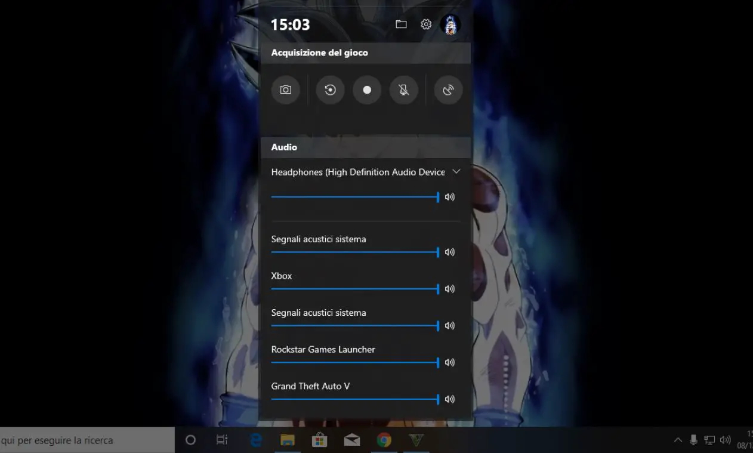Open the captures folder icon
This screenshot has height=453, width=753.
point(401,24)
